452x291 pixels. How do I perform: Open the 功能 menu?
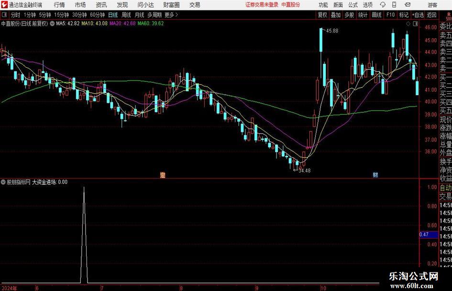click(323, 5)
